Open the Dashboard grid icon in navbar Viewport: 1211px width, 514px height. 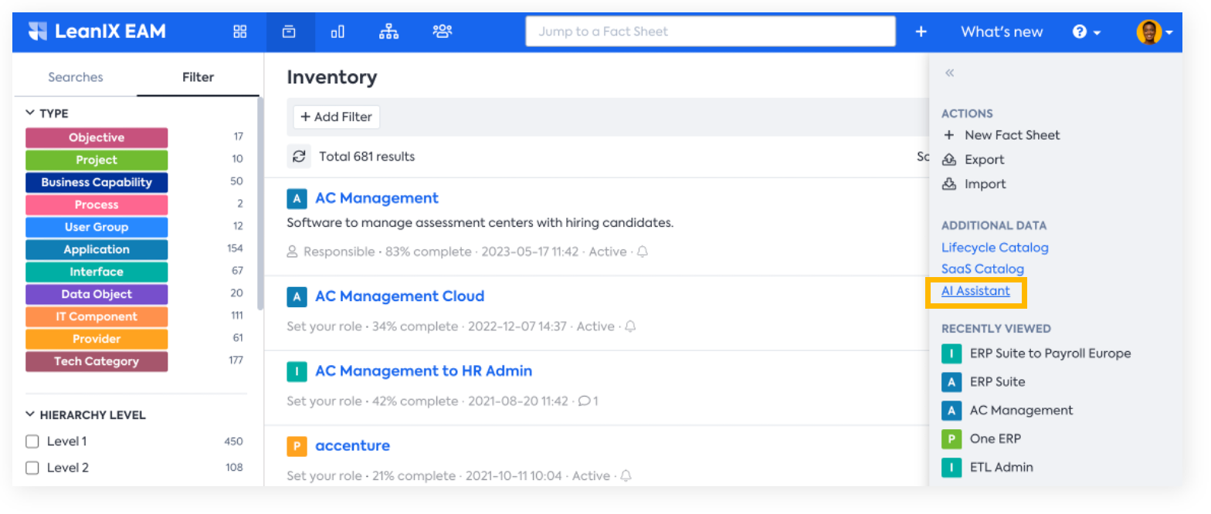[x=240, y=32]
